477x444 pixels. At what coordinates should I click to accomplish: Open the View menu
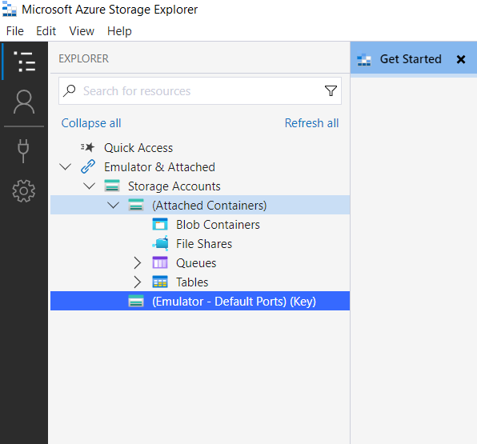[x=82, y=31]
